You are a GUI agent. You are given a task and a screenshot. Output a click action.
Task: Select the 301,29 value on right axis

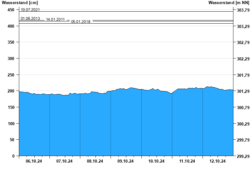(243, 91)
